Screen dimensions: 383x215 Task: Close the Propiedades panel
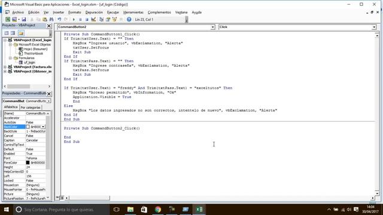49,94
